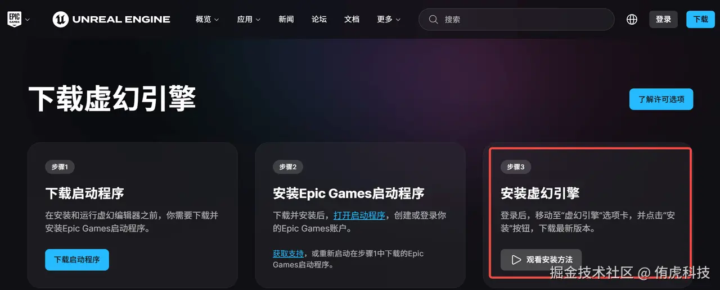Click the blue 下载 button in header
This screenshot has height=290, width=720.
[700, 19]
